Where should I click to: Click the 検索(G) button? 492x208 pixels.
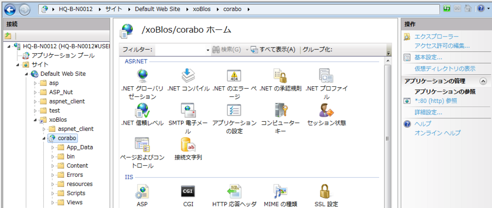[x=227, y=50]
